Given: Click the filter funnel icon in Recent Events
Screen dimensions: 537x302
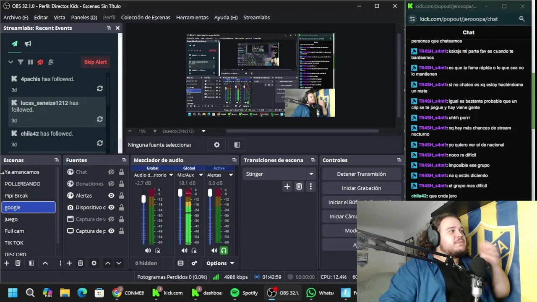Looking at the screenshot, I should tap(21, 62).
